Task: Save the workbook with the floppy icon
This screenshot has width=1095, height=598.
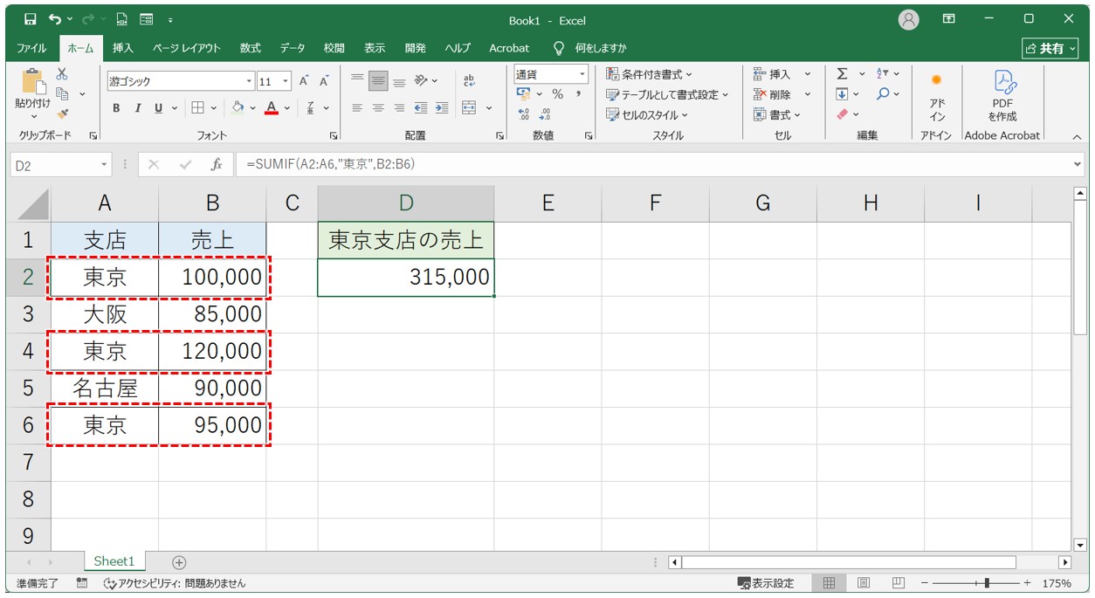Action: (31, 19)
